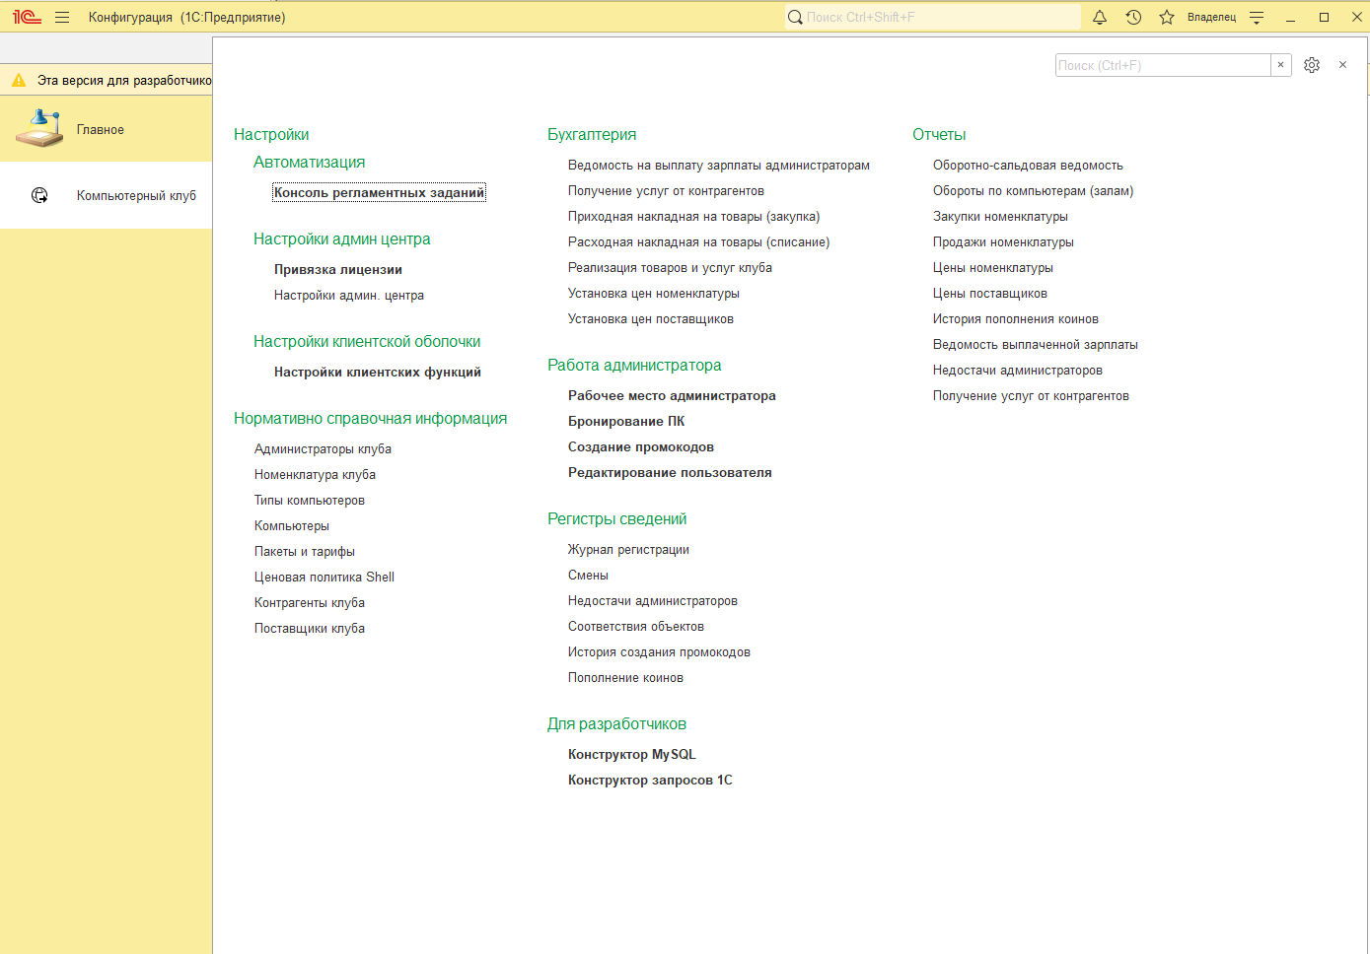Open Бронирование ПК

(x=626, y=422)
